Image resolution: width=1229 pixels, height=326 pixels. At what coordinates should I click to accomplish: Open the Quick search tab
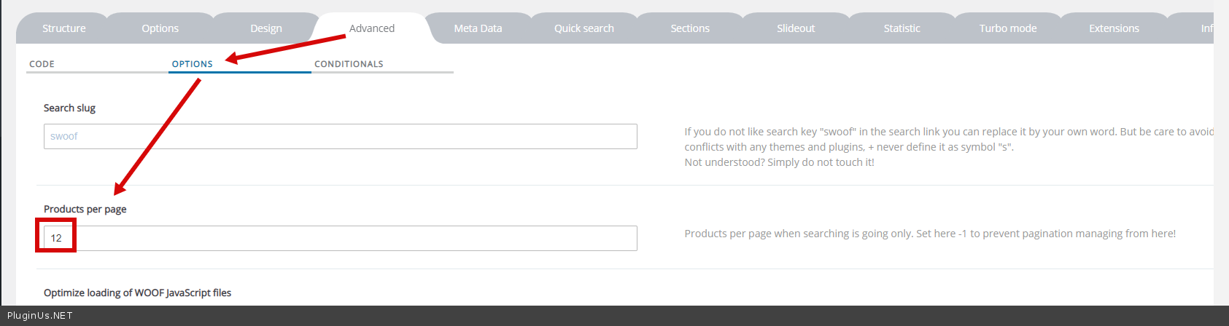(x=584, y=28)
